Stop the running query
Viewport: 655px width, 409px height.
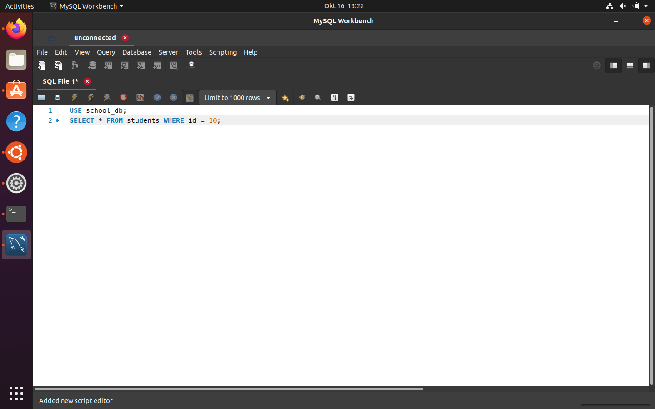(x=123, y=98)
